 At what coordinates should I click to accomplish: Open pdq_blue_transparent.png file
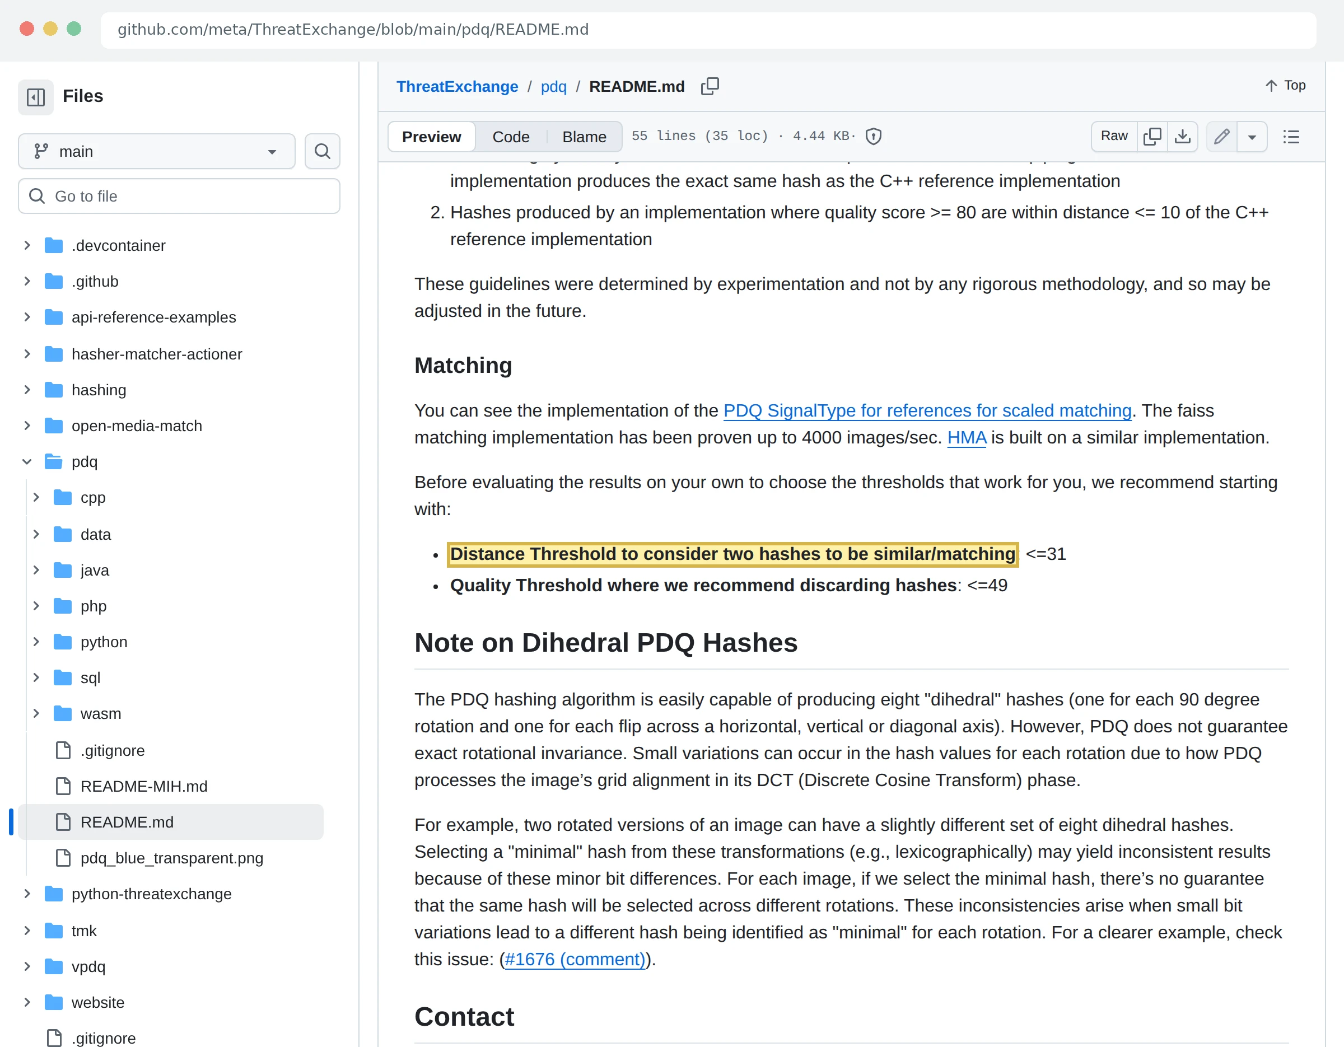[x=172, y=858]
